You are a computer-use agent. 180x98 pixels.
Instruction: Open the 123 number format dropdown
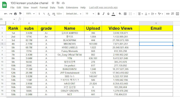point(59,14)
